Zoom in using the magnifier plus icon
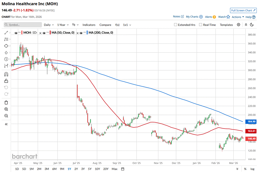The height and width of the screenshot is (172, 259). tap(6, 109)
